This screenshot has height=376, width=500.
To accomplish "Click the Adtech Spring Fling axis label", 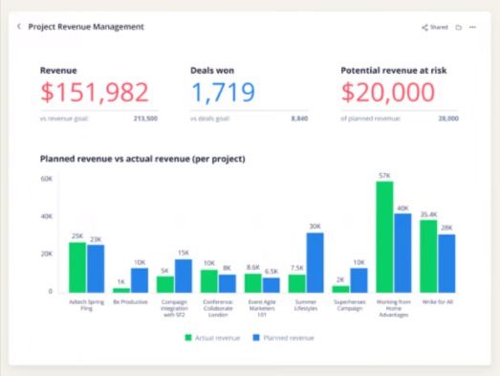I will 86,305.
